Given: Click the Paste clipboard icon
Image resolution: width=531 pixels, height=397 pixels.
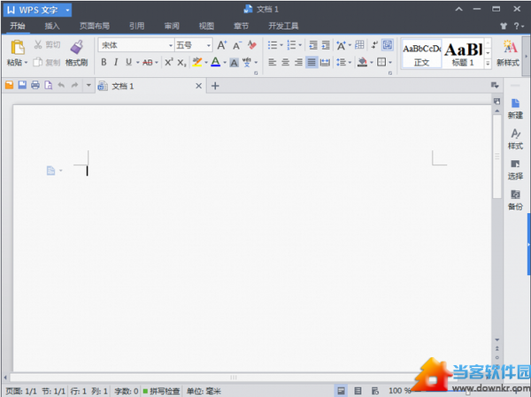Looking at the screenshot, I should pyautogui.click(x=18, y=47).
